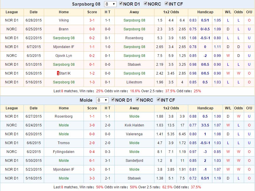
Task: Click the 3-3 score for Molde vs Stabaek
Action: tap(92, 178)
